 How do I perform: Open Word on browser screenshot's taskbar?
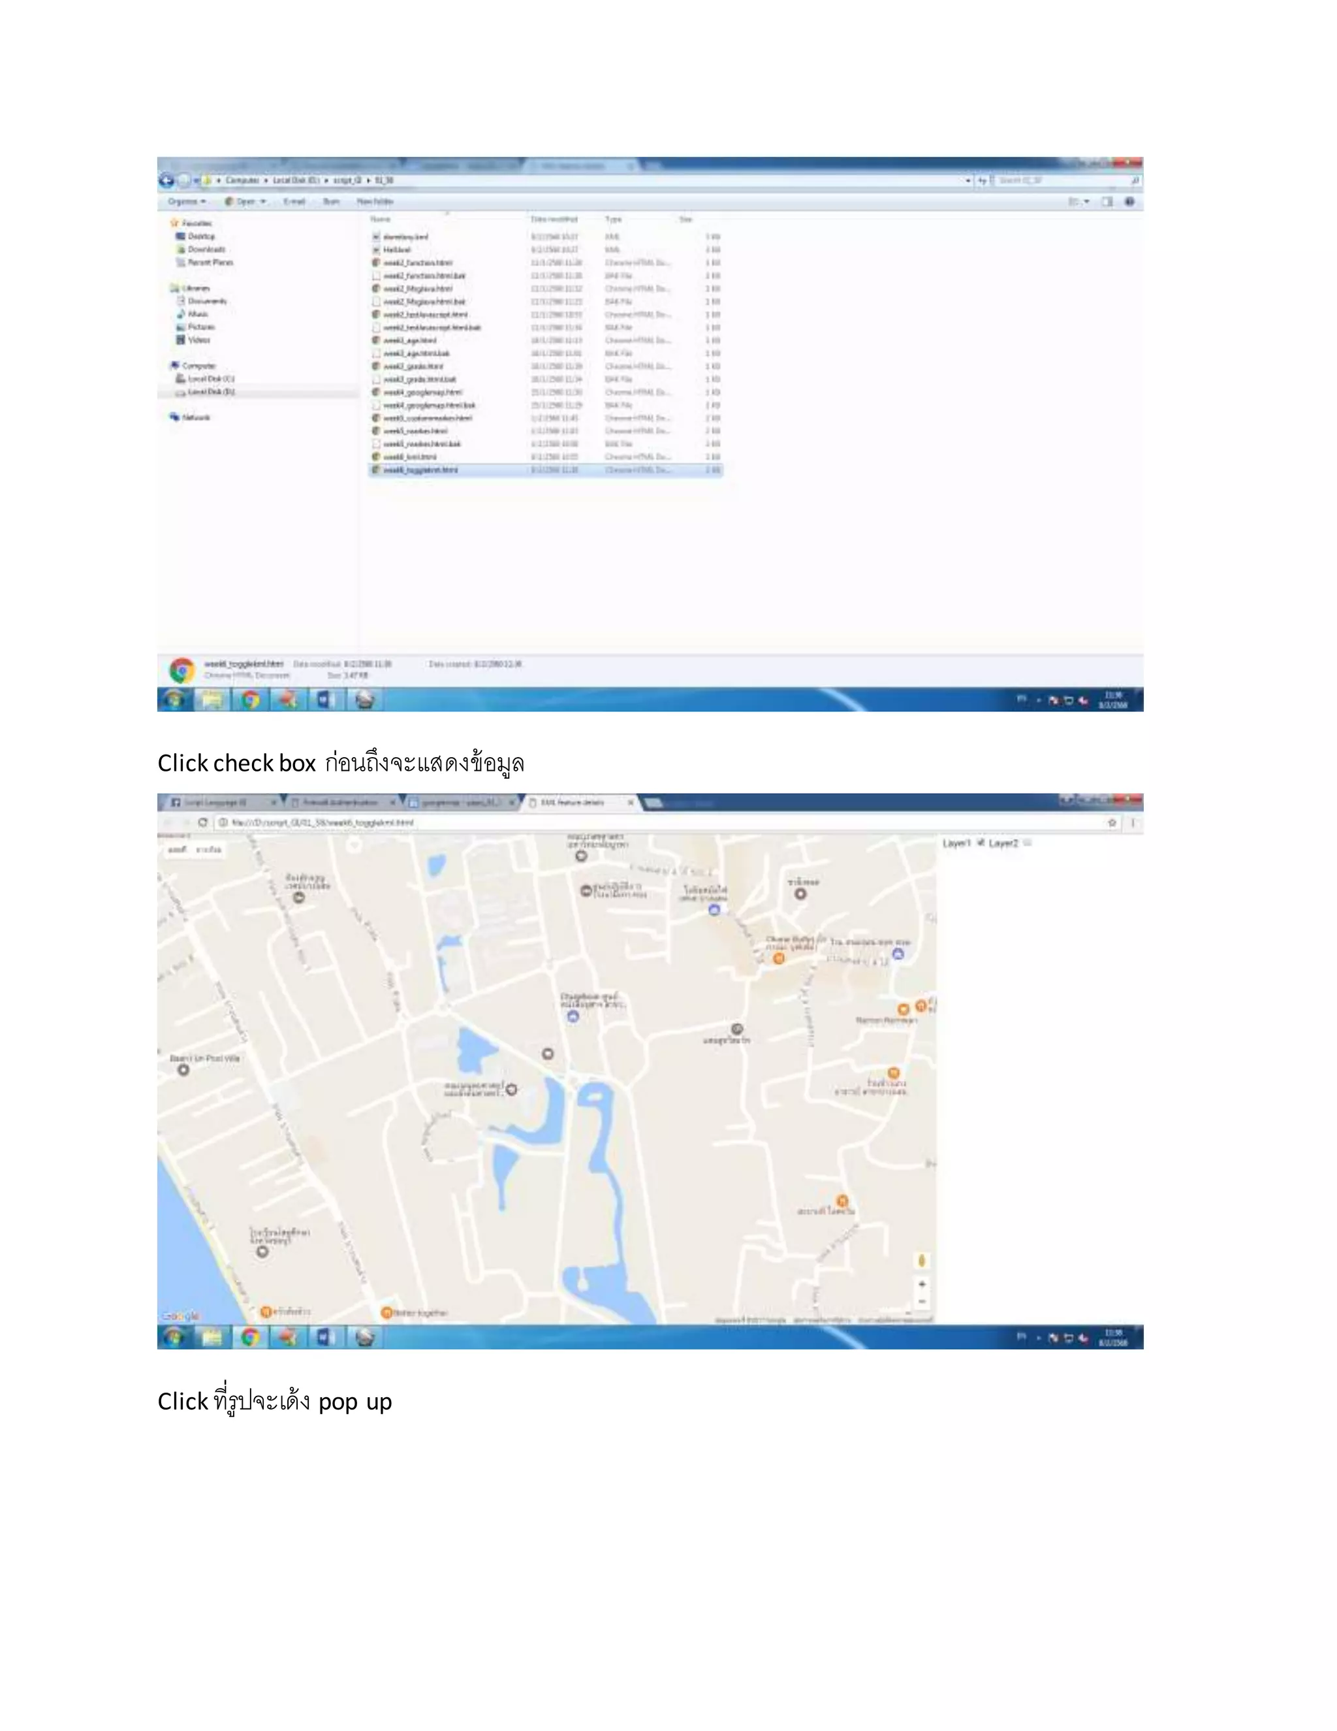326,1337
